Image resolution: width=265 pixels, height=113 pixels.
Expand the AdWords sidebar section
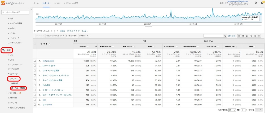13,98
